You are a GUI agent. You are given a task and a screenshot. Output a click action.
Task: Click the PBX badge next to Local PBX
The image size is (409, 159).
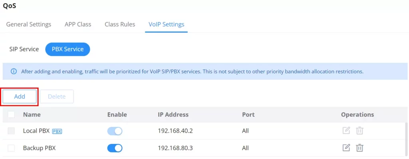point(57,131)
